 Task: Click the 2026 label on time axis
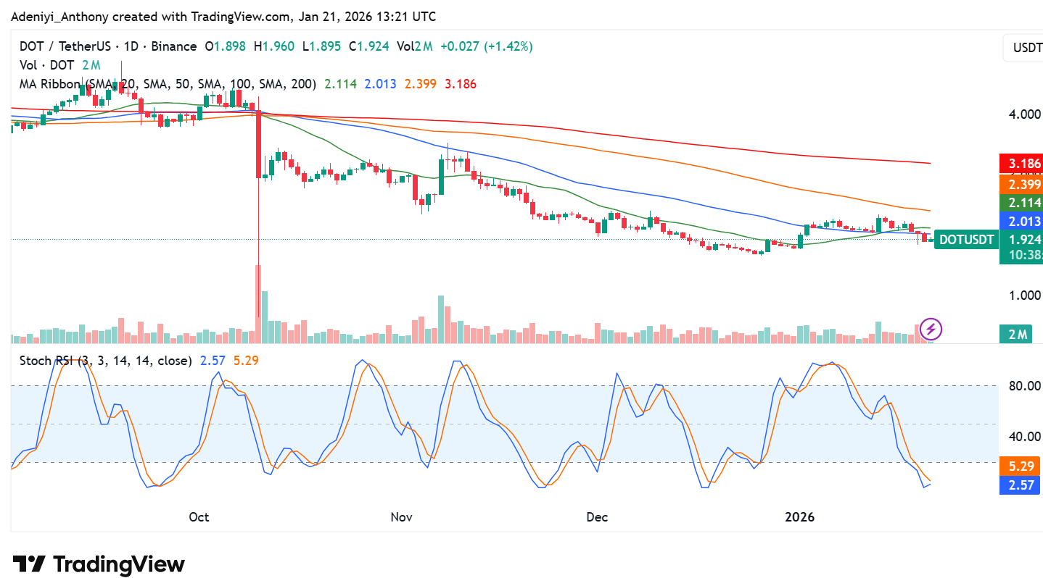click(x=800, y=517)
